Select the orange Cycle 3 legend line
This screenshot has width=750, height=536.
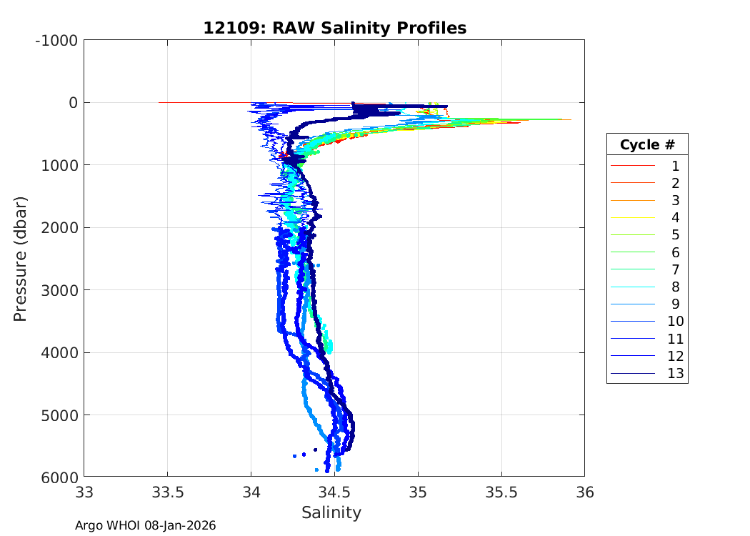pos(632,201)
